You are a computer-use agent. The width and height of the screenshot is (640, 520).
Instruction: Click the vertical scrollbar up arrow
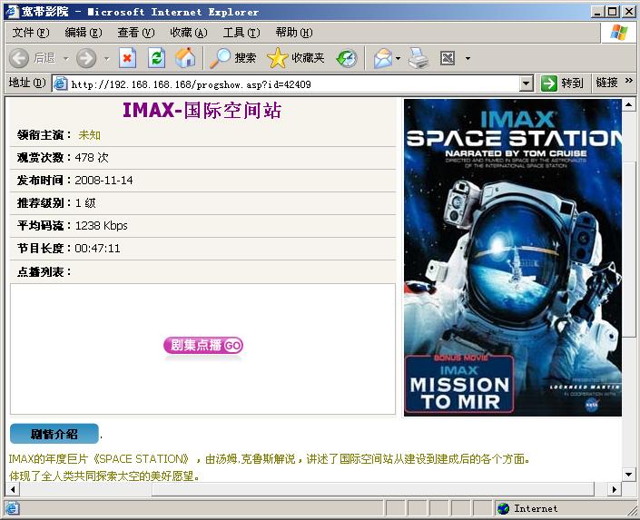point(628,104)
